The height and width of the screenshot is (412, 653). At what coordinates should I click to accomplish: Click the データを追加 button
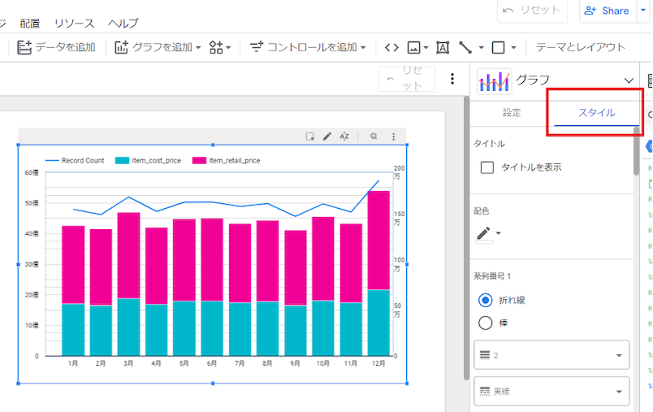56,47
